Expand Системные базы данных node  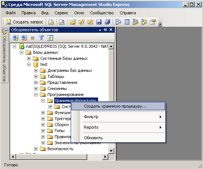pyautogui.click(x=29, y=58)
